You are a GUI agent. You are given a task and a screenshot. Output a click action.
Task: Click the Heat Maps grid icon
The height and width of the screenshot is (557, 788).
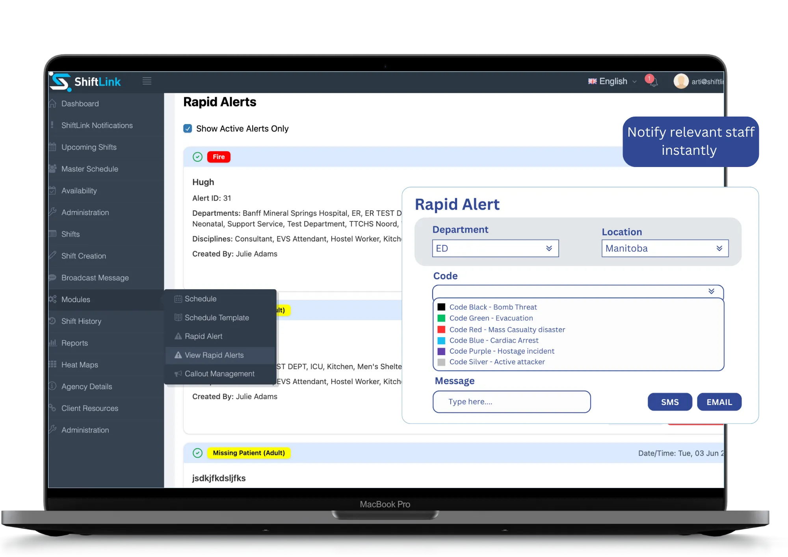tap(52, 364)
